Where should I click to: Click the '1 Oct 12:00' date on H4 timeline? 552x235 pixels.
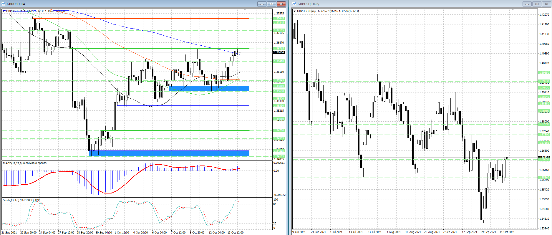coord(122,232)
